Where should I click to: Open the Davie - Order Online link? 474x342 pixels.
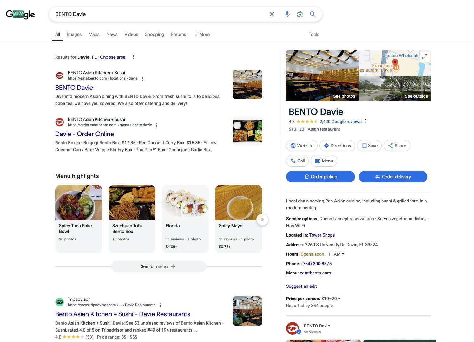[x=84, y=134]
